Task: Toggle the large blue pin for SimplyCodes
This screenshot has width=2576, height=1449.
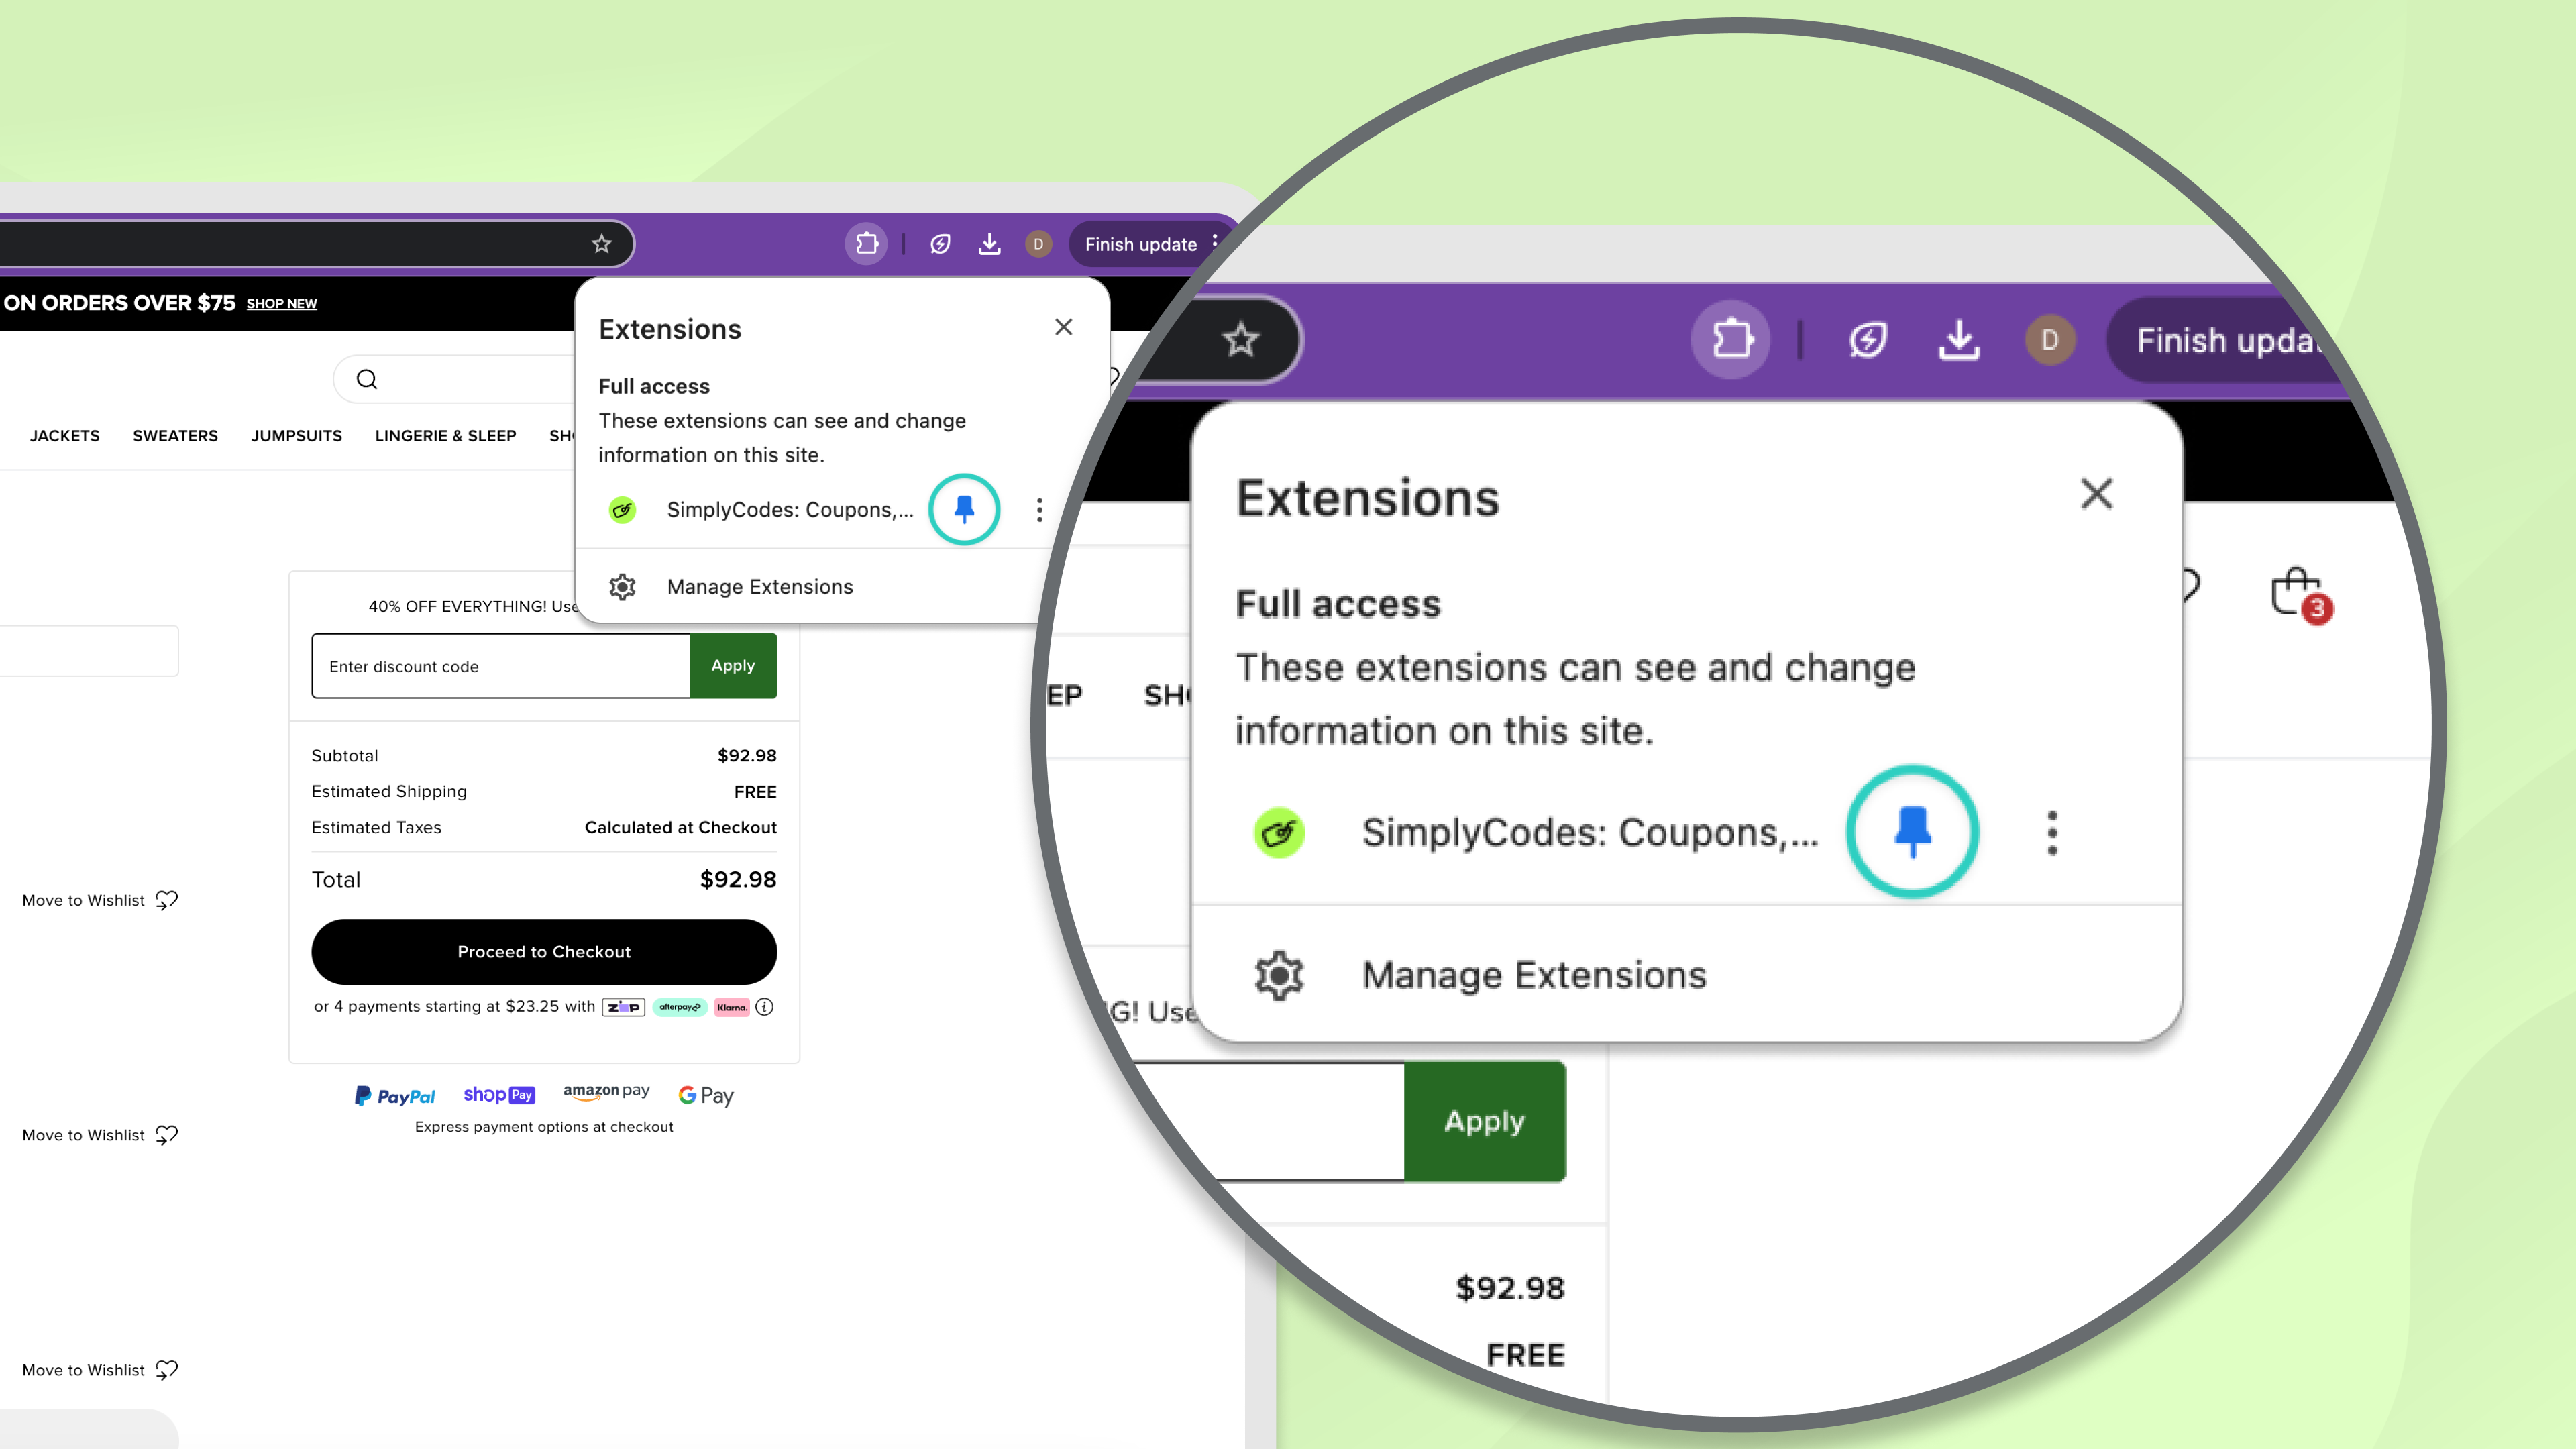Action: 1912,832
